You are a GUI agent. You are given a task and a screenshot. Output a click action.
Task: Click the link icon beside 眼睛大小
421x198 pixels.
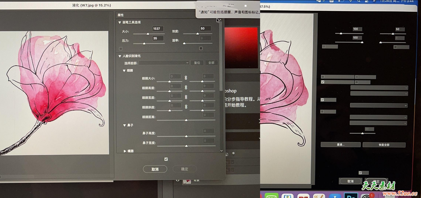coord(186,78)
